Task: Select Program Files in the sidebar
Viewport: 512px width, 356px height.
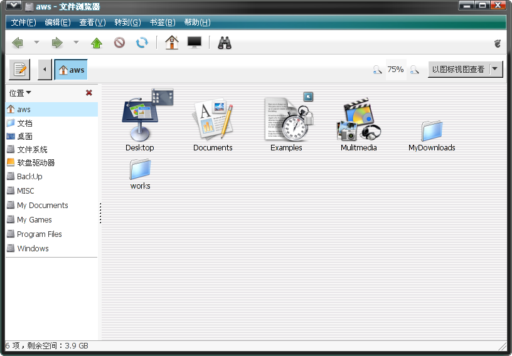Action: pos(51,234)
